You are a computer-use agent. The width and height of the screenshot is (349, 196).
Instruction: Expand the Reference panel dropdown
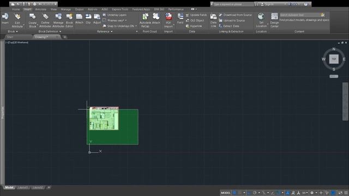[111, 32]
